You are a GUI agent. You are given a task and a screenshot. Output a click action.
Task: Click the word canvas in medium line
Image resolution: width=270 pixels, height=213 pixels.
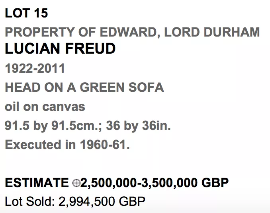point(64,107)
